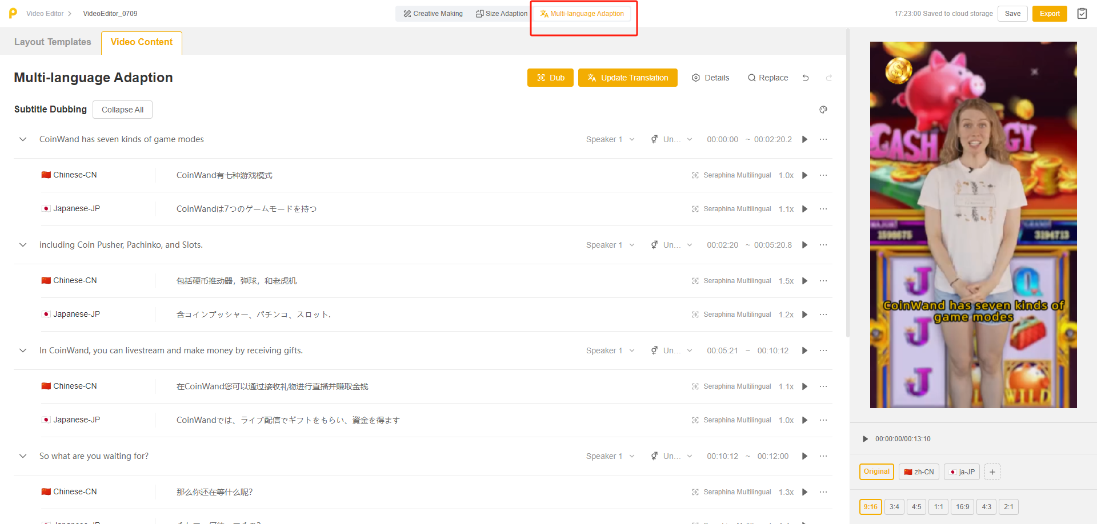Open more options for first Japanese-JP row

coord(823,209)
